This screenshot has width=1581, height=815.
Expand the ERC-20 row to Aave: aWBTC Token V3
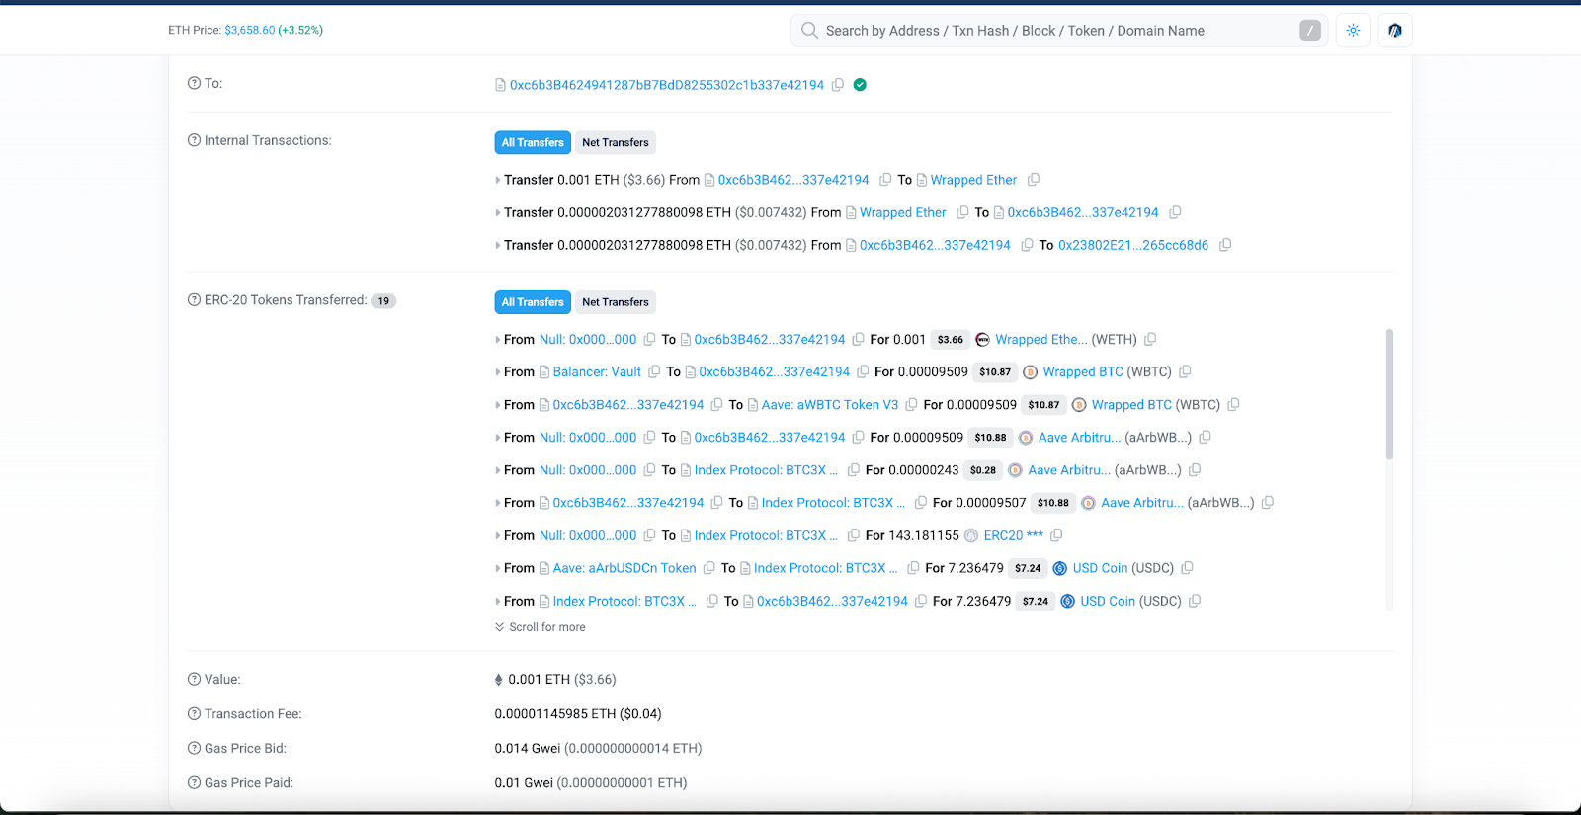[498, 405]
